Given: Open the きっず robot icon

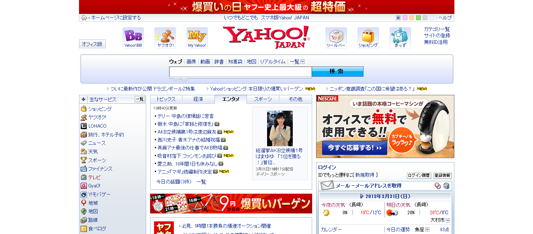Looking at the screenshot, I should pos(400,38).
